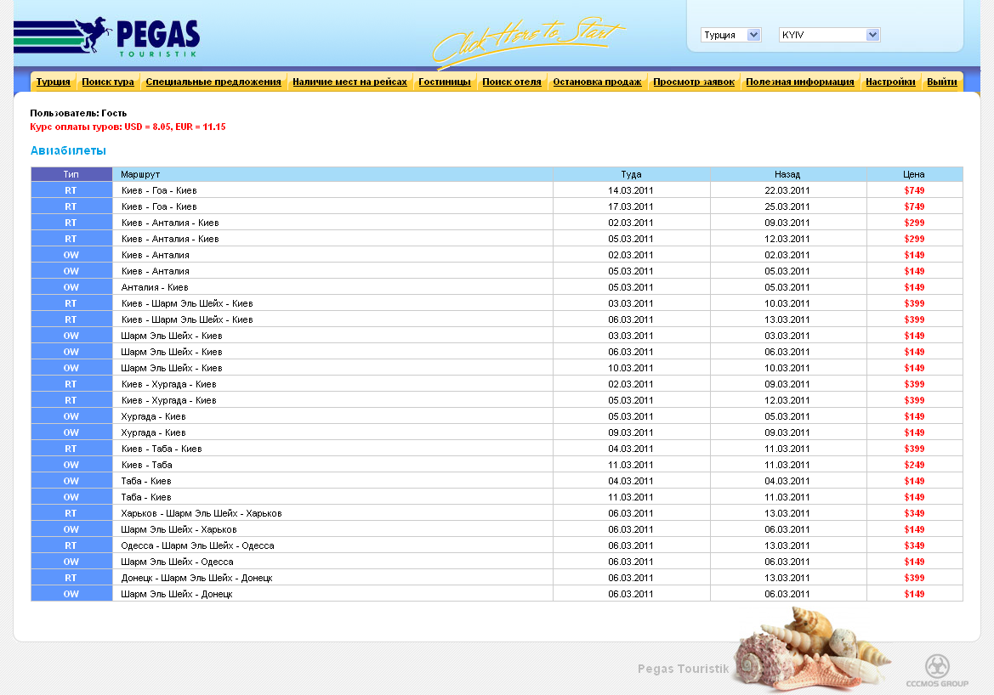Expand the KYIV city dropdown
994x695 pixels.
pyautogui.click(x=829, y=35)
